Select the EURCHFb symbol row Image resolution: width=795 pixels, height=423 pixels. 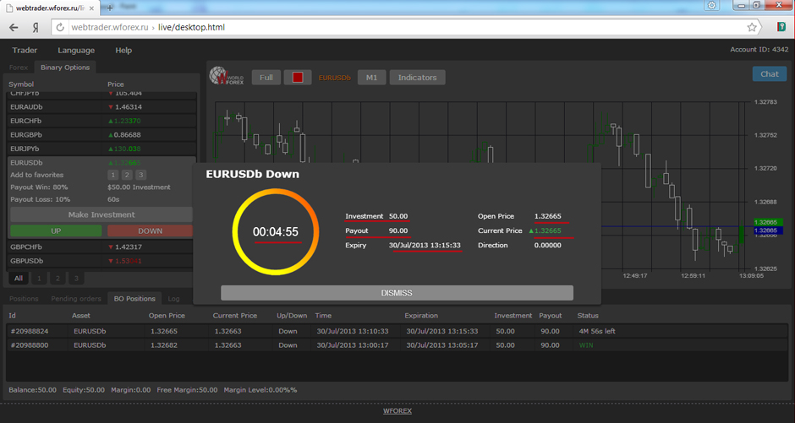coord(102,121)
